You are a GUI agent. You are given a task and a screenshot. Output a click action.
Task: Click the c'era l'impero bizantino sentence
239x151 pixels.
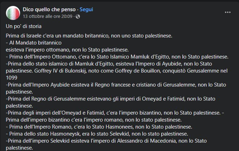[113, 113]
